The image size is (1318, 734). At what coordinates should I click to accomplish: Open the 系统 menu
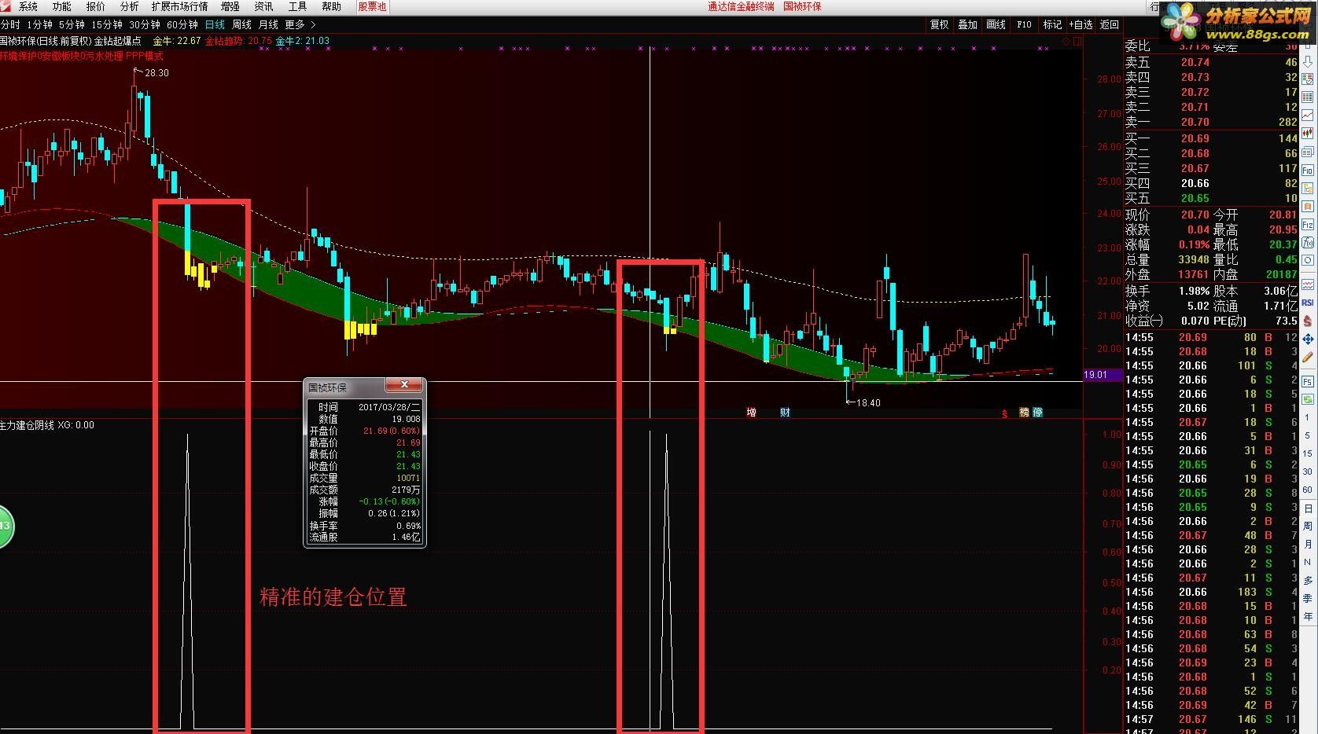28,6
